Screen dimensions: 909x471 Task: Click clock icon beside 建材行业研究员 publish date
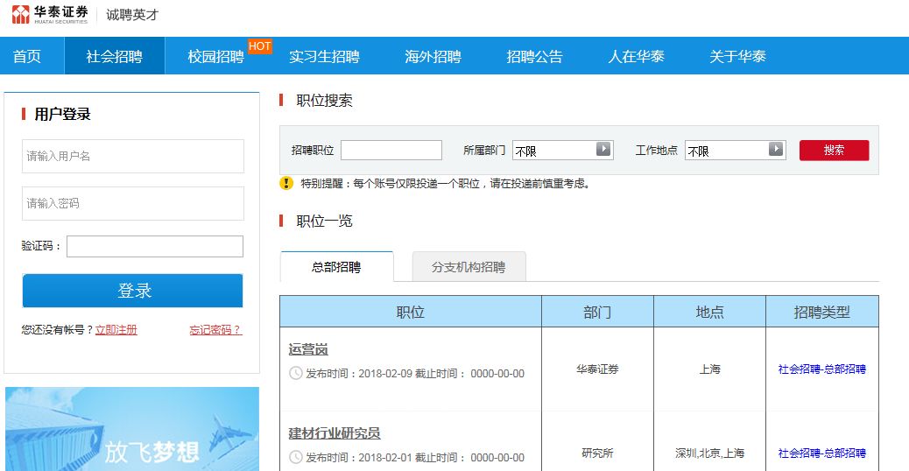296,457
